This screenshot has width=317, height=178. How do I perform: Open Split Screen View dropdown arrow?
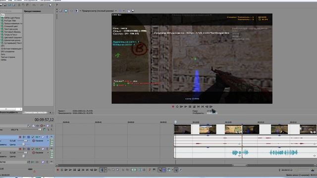click(x=80, y=11)
